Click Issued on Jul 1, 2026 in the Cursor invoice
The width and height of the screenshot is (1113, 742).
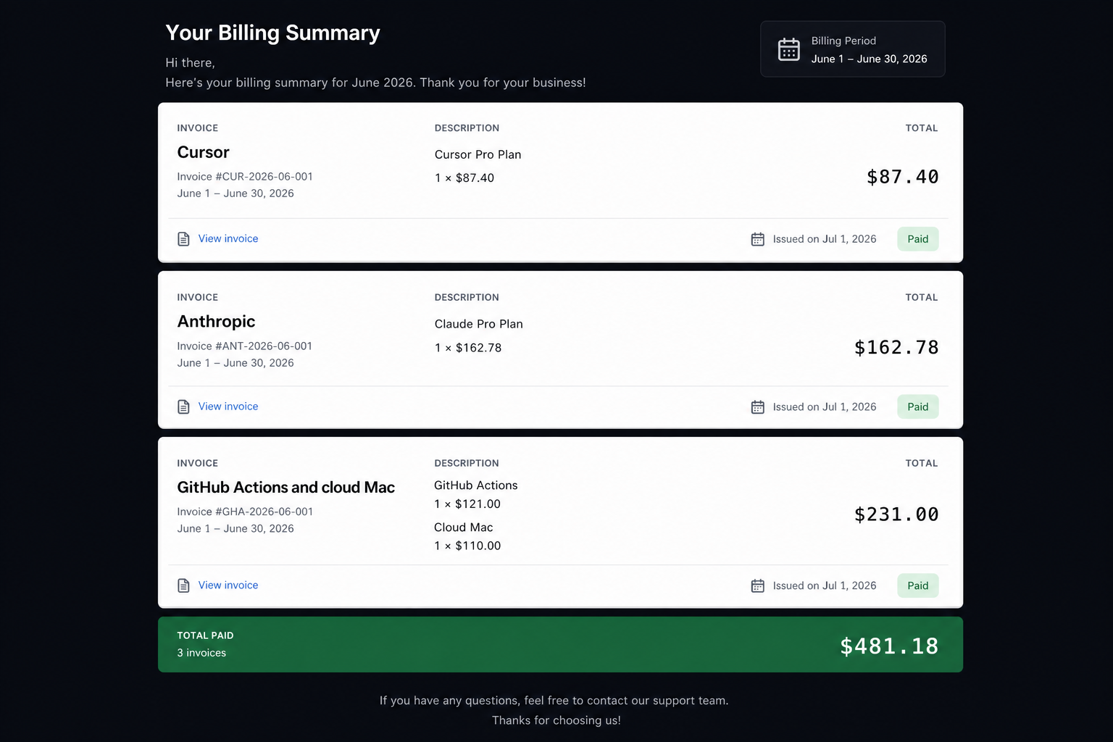825,239
